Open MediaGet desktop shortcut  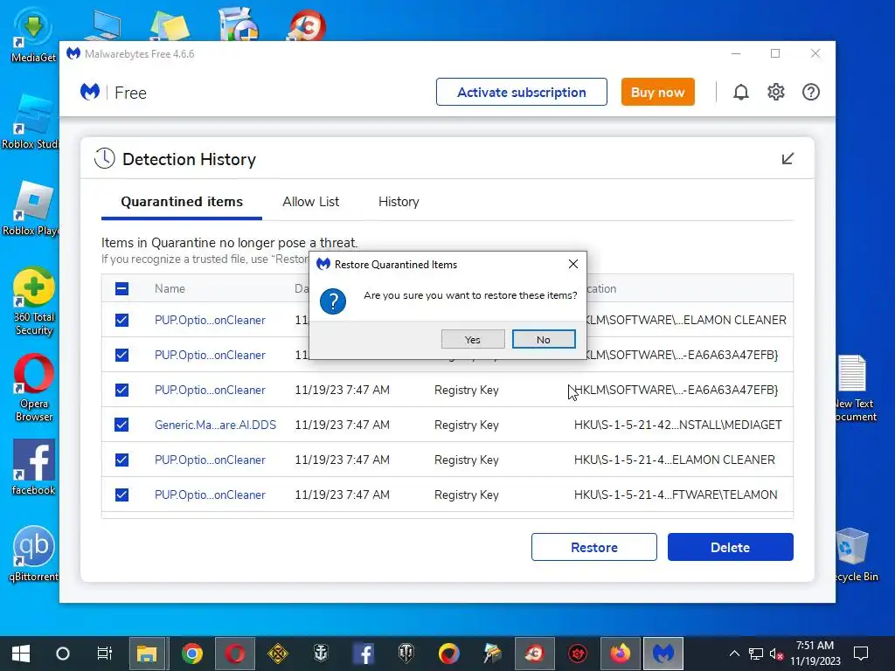click(33, 34)
